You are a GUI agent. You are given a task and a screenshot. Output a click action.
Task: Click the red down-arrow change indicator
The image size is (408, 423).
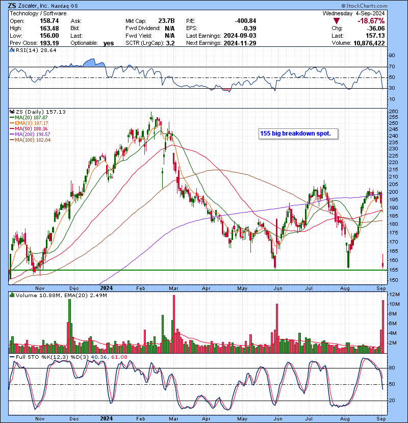point(337,21)
